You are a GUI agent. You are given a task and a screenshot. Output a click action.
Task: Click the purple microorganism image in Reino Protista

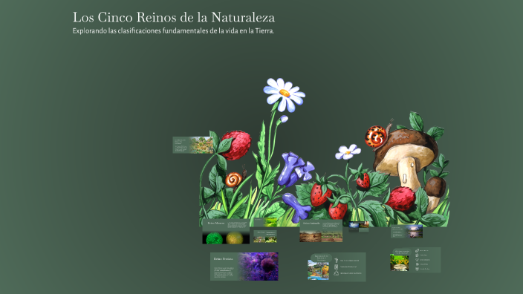tap(258, 267)
